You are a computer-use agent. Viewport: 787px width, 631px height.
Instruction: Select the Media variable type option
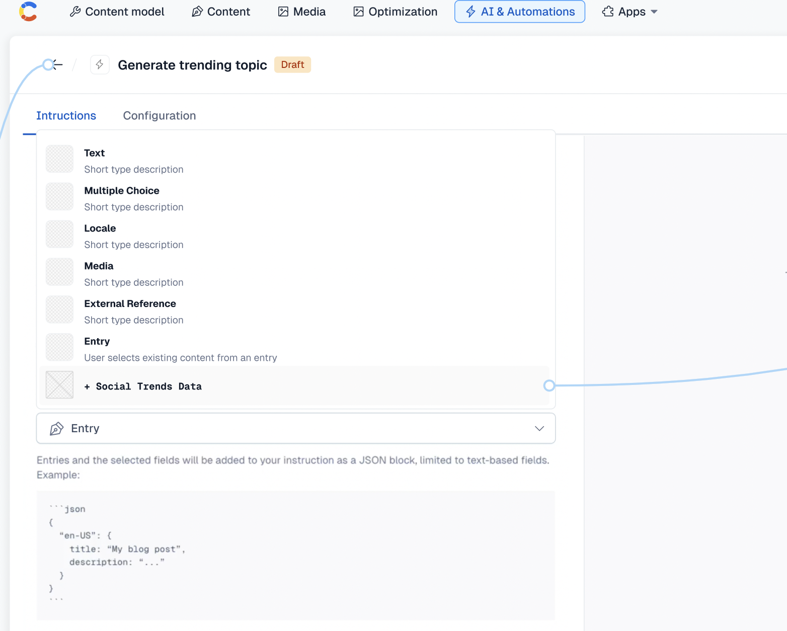[x=296, y=272]
